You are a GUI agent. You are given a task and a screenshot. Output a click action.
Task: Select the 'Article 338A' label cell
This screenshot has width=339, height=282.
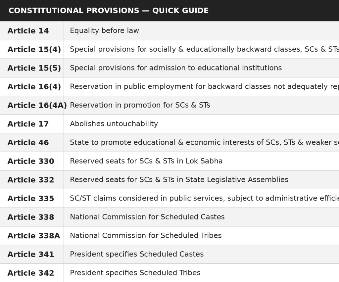(x=34, y=236)
